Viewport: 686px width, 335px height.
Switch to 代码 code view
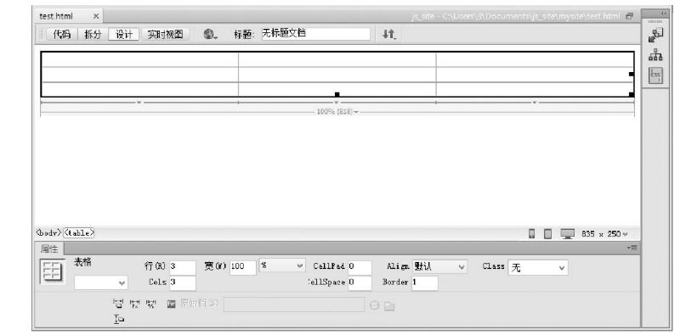click(x=62, y=35)
